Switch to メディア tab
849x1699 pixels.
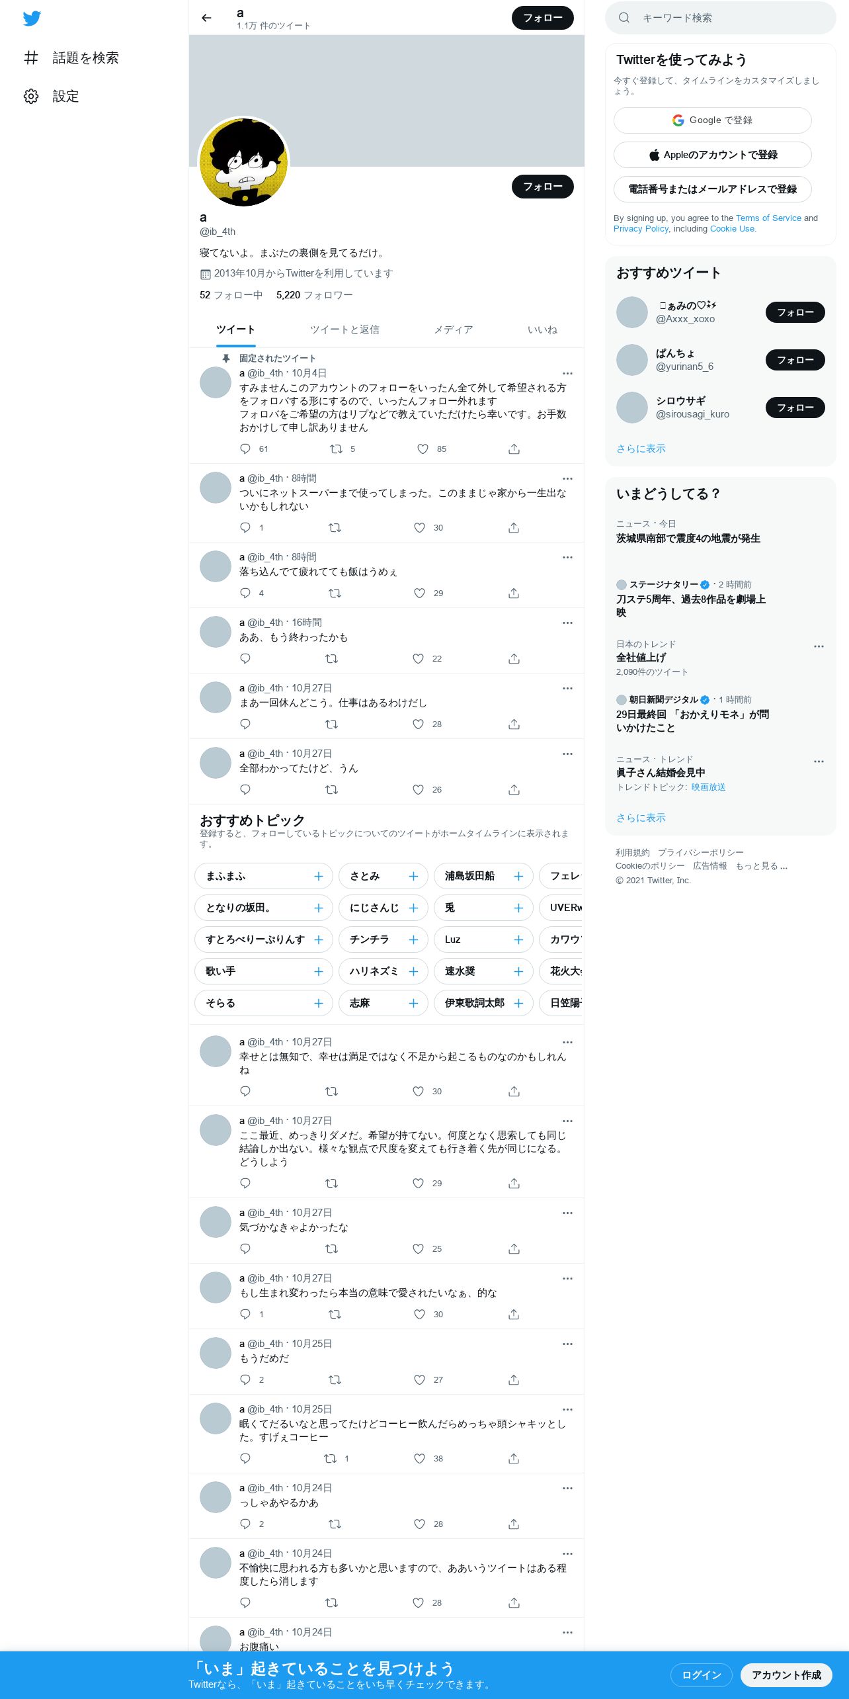pyautogui.click(x=453, y=329)
